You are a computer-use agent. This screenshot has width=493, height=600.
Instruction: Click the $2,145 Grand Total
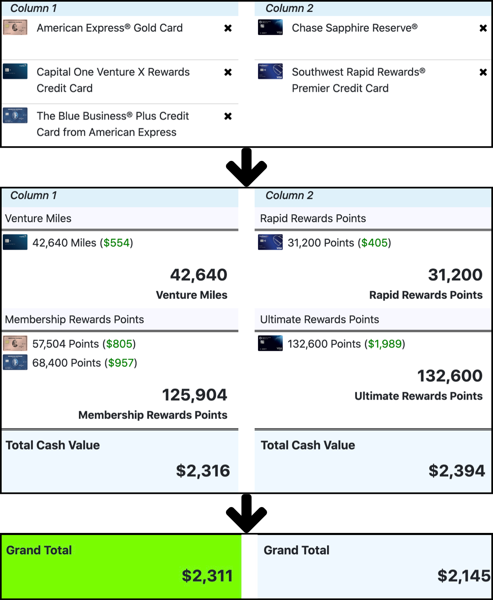pyautogui.click(x=464, y=576)
